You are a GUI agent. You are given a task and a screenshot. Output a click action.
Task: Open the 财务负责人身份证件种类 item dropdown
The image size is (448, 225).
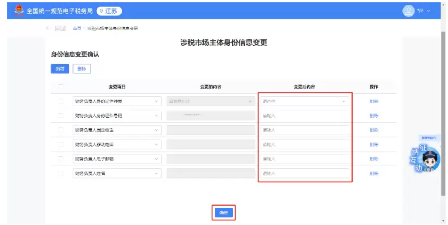click(117, 101)
